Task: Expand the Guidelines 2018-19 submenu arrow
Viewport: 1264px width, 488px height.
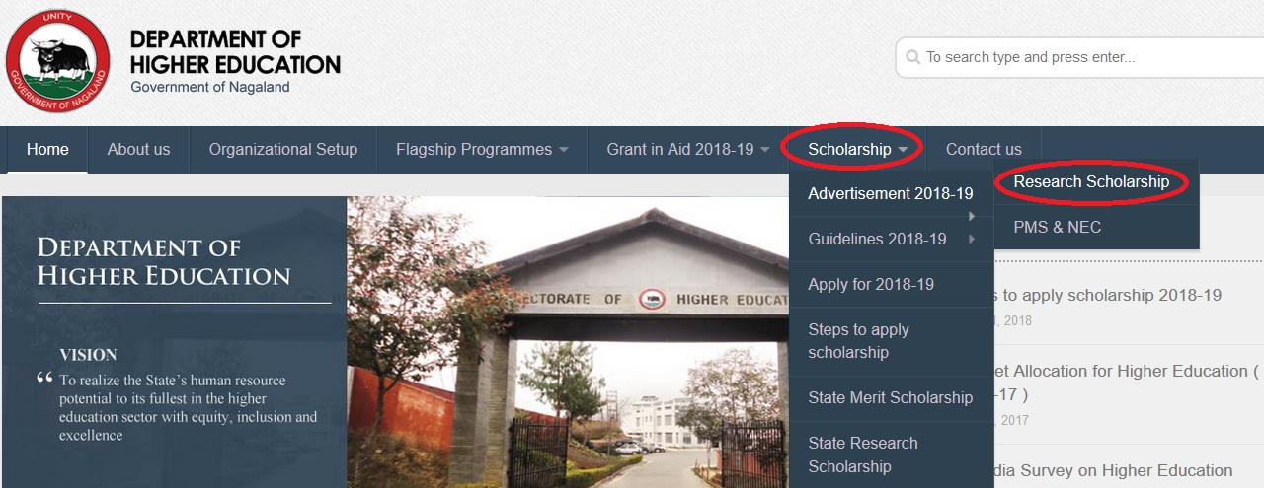Action: tap(973, 239)
